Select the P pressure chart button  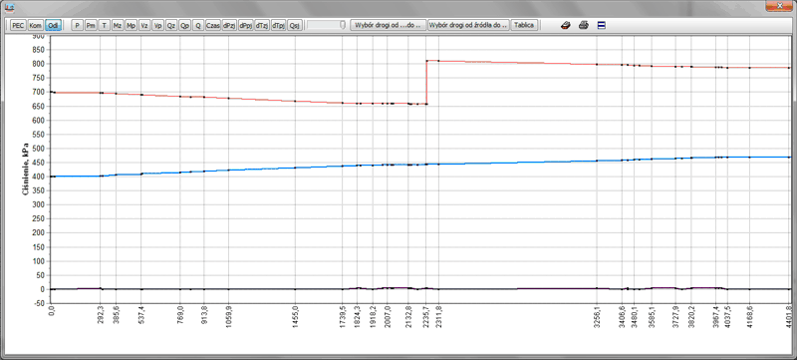tap(78, 25)
